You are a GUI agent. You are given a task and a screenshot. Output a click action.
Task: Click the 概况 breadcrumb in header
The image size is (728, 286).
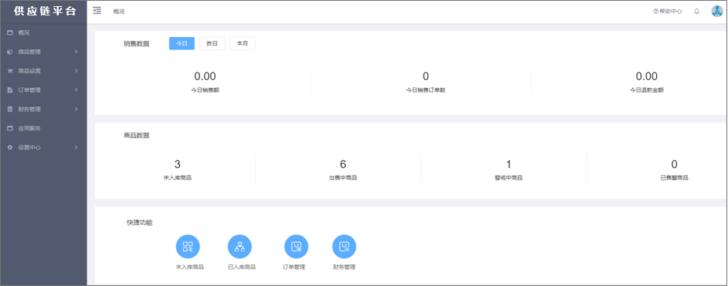119,12
